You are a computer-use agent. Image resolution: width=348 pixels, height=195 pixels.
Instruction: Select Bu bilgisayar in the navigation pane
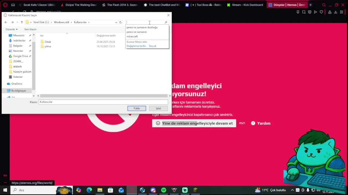coord(18,91)
